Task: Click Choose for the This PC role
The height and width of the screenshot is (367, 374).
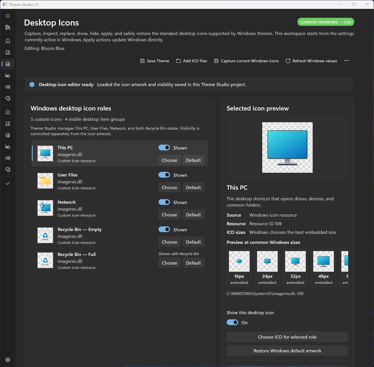Action: click(x=170, y=160)
